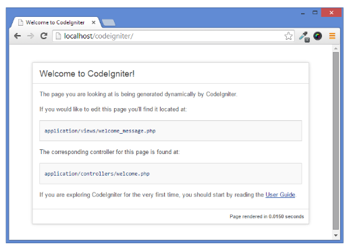Open the Chrome hamburger menu

[x=332, y=36]
